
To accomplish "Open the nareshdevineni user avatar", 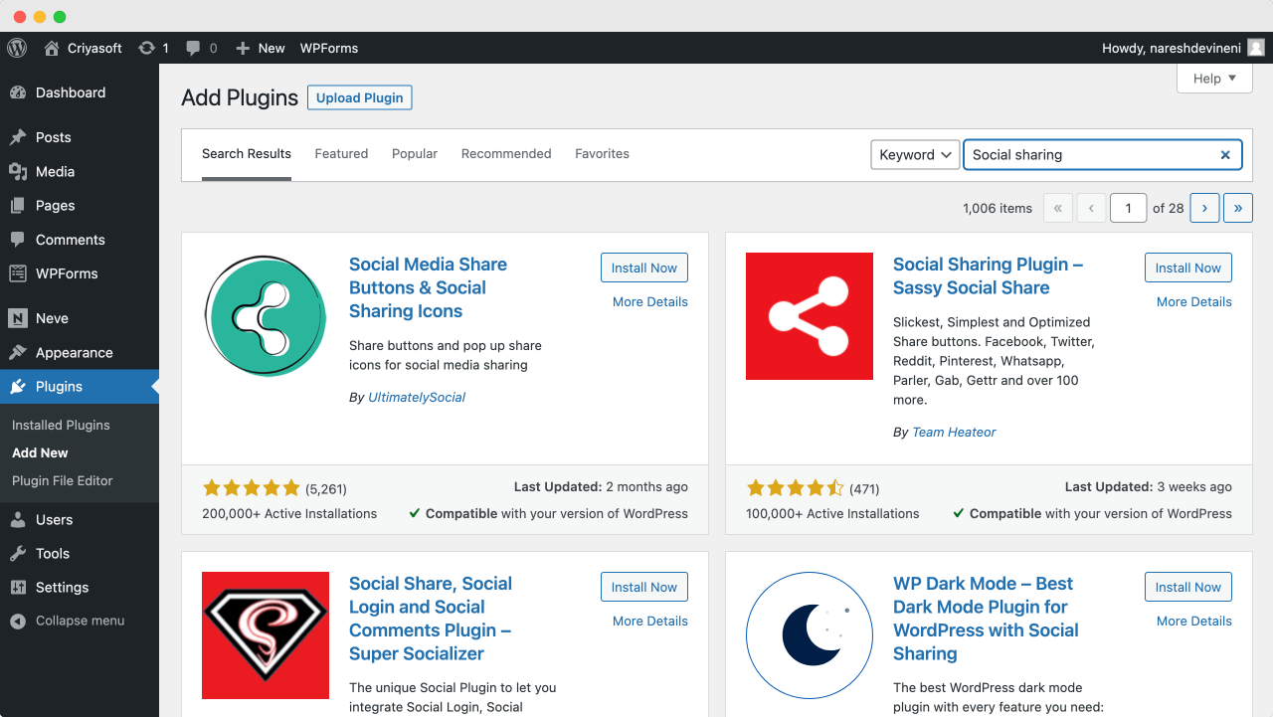I will click(x=1256, y=48).
